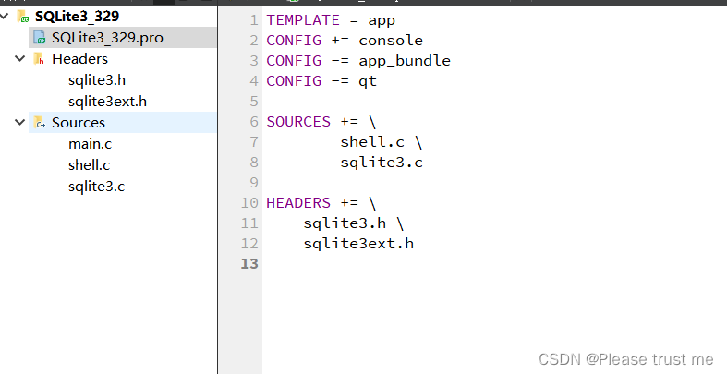Collapse the Sources tree node
Viewport: 727px width, 374px height.
pos(20,122)
